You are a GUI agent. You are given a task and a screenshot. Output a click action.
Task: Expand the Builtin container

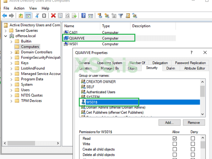tap(11, 42)
